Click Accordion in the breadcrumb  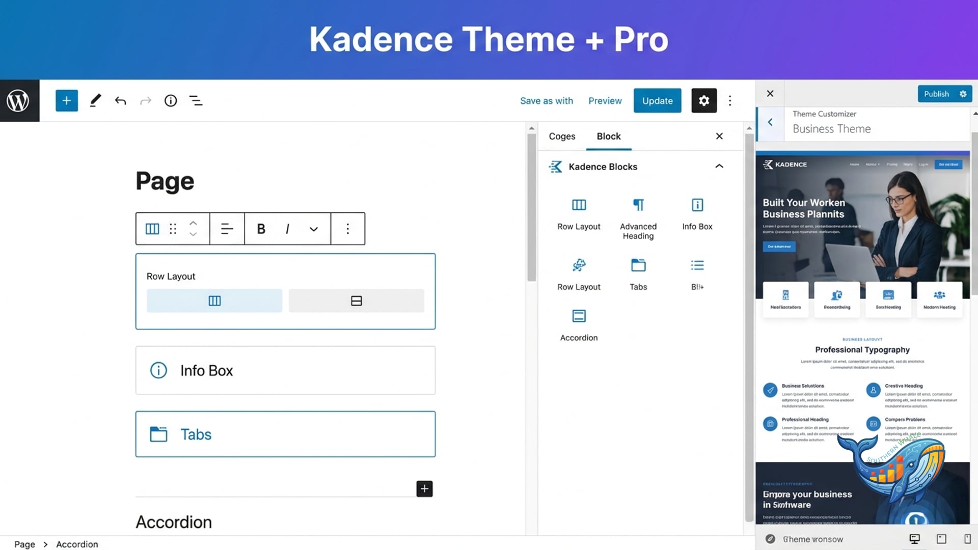[x=77, y=544]
